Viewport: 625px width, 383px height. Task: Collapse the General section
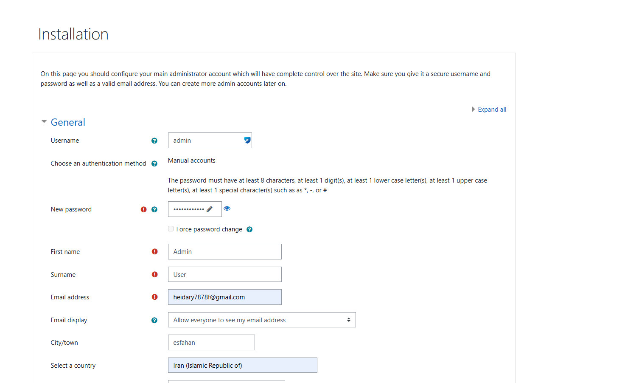(x=44, y=121)
